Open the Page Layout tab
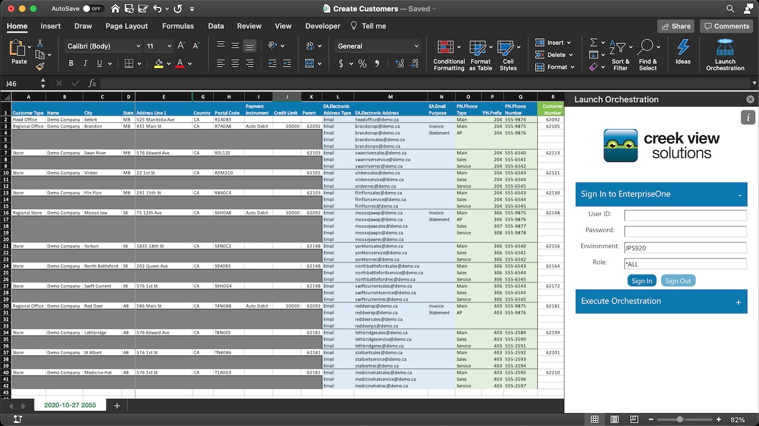 127,26
